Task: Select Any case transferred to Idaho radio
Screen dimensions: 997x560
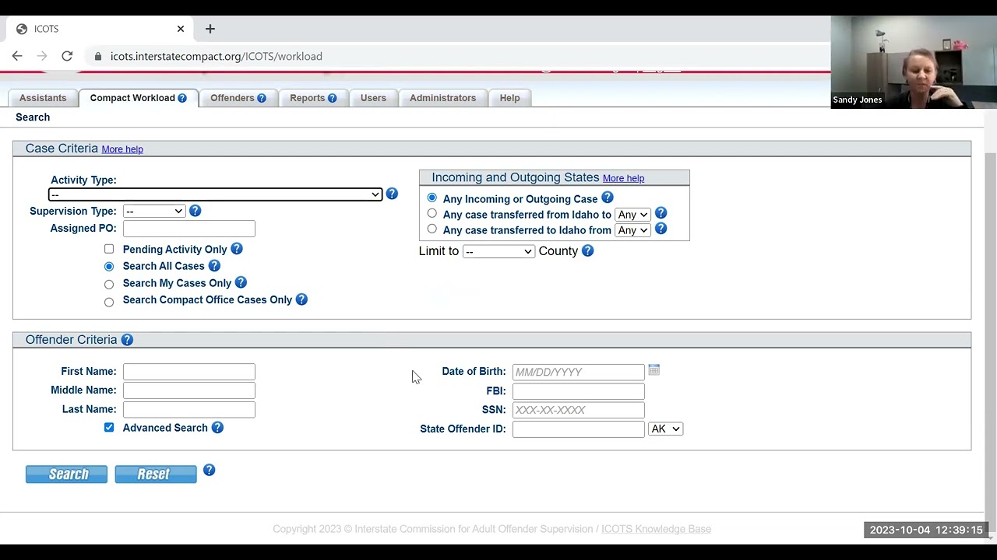Action: (432, 229)
